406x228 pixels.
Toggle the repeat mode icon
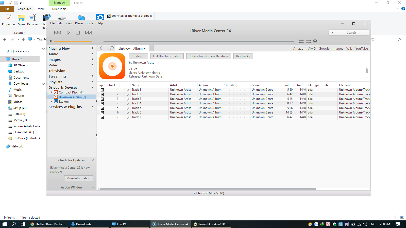301,41
